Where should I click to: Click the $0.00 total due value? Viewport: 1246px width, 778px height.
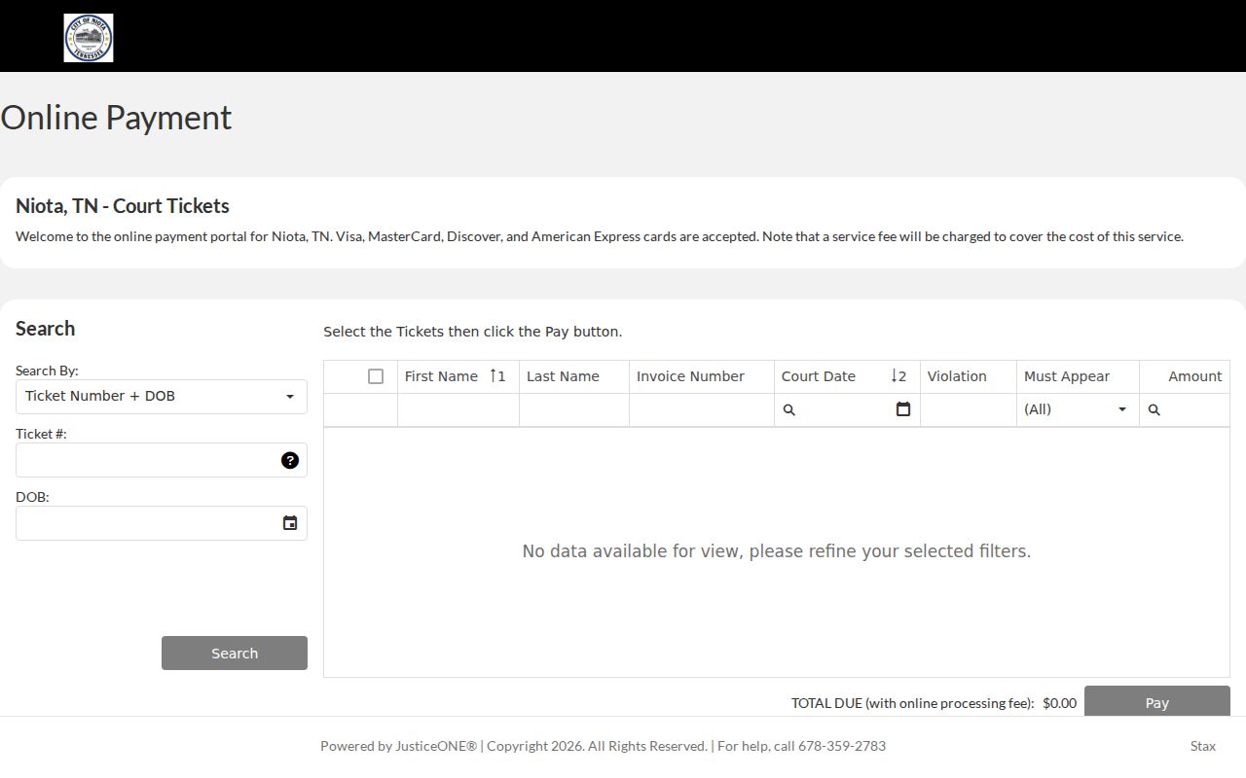(1059, 703)
